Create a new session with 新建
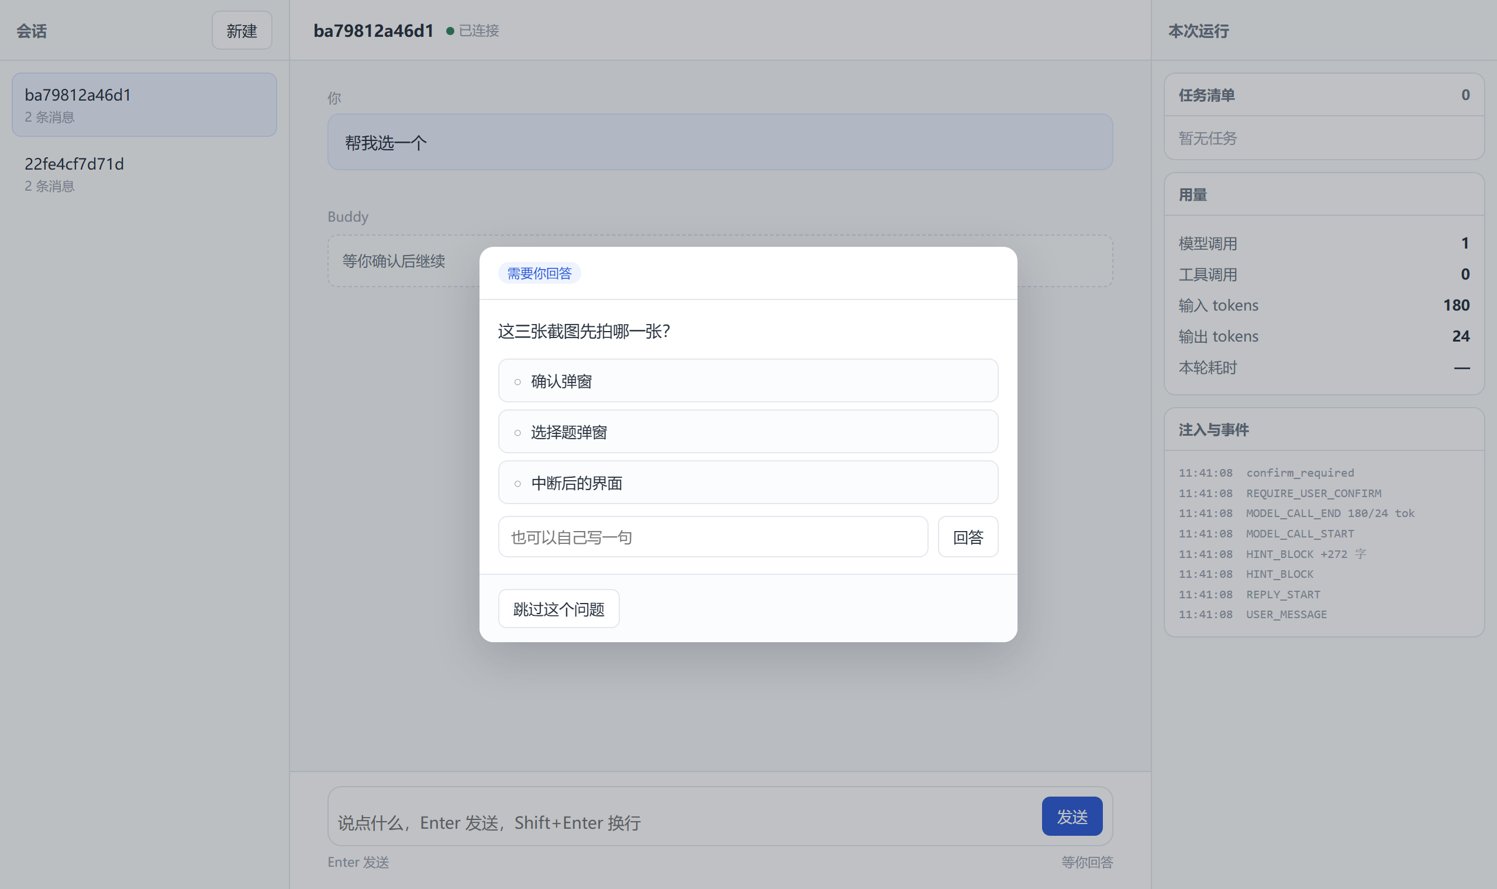 242,30
